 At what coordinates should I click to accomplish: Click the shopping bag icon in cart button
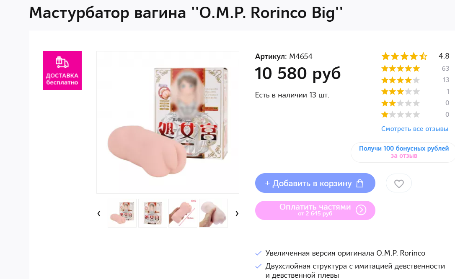point(360,183)
